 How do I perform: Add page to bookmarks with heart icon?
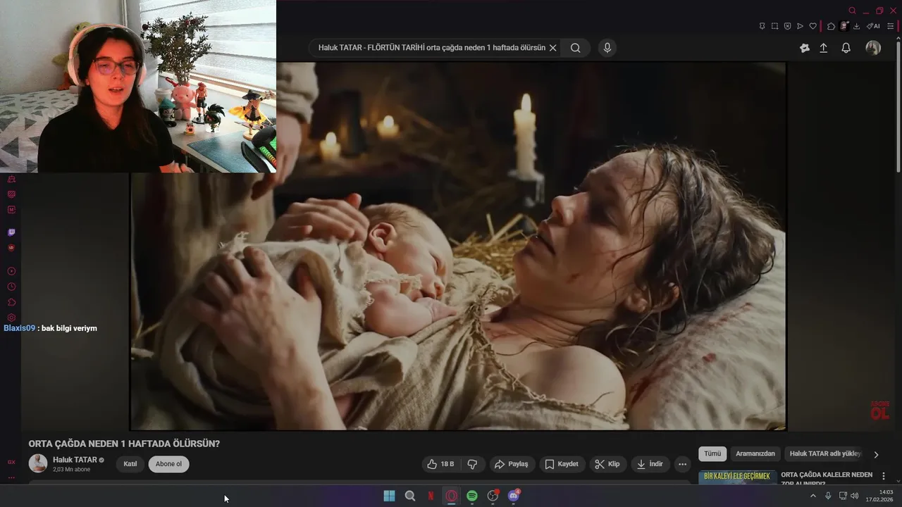coord(813,26)
